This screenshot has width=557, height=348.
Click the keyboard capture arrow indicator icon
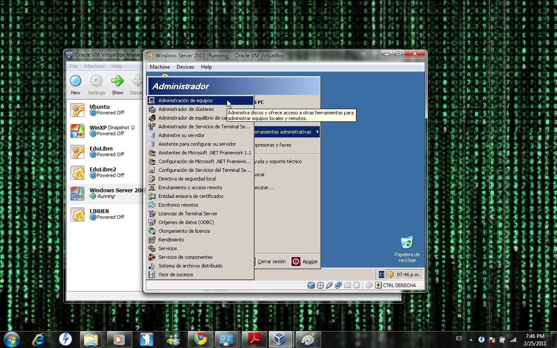(x=378, y=285)
